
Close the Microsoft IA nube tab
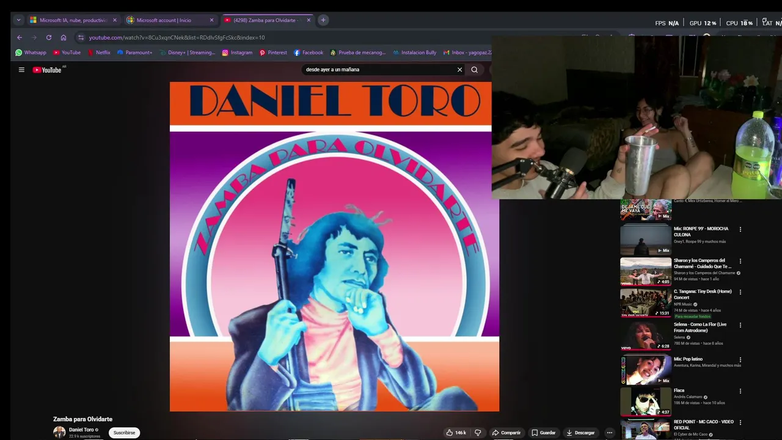coord(114,20)
